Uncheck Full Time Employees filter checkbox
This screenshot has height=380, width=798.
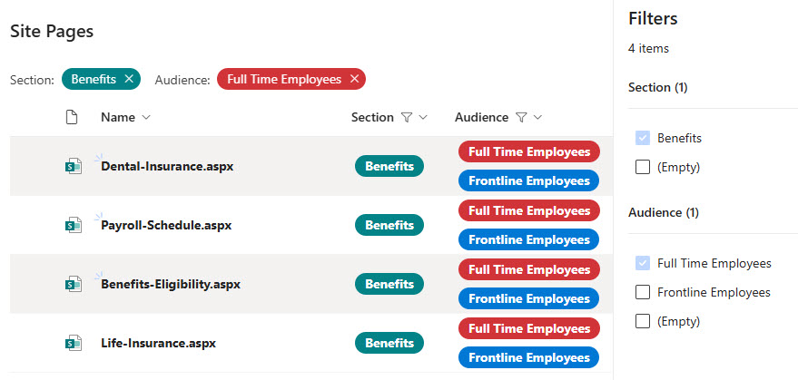pos(643,263)
